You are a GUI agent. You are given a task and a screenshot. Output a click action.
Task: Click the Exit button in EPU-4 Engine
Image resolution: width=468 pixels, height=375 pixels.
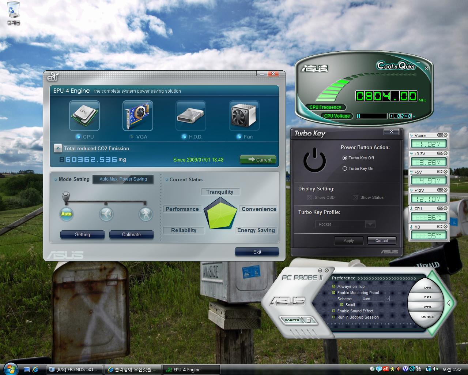tap(257, 252)
